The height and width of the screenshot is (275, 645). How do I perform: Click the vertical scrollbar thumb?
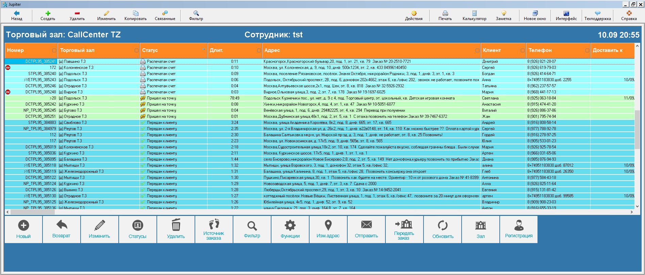click(638, 130)
